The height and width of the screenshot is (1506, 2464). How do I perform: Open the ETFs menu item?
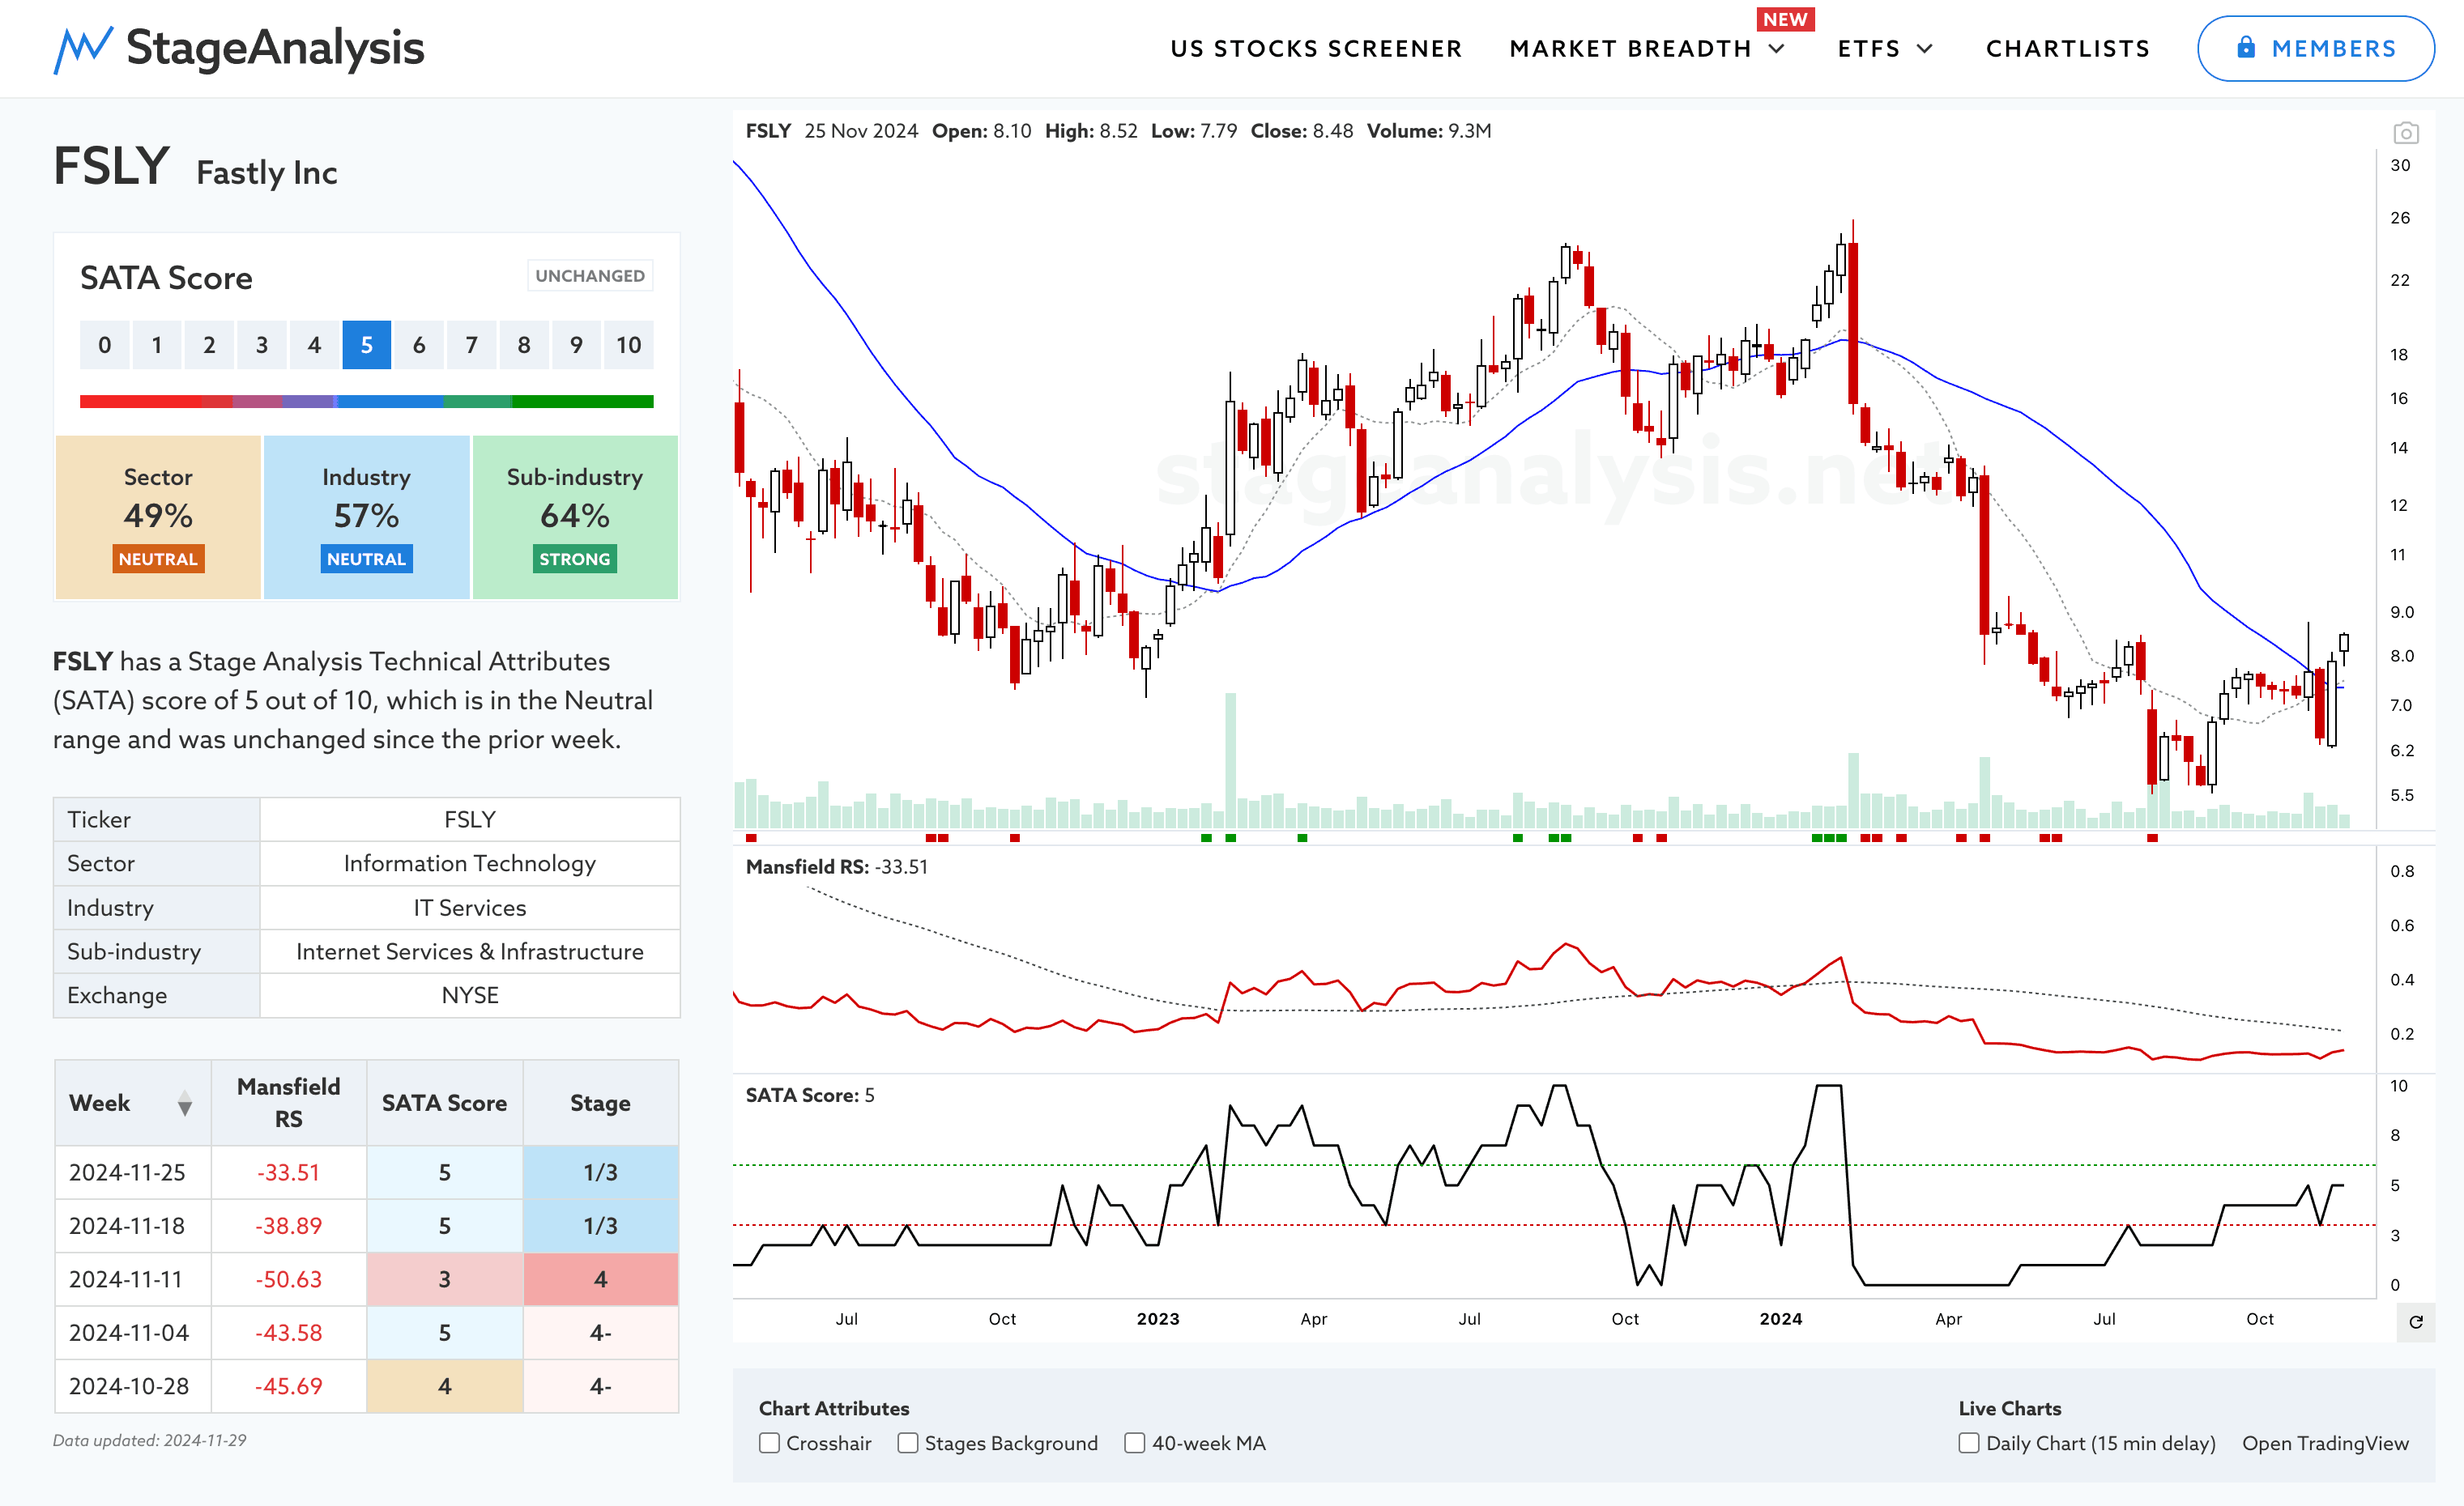tap(1868, 48)
